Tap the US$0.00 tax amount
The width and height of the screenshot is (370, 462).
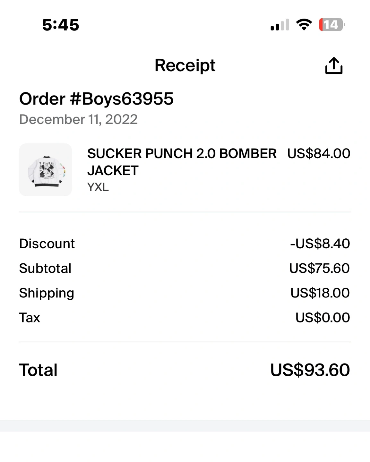click(323, 318)
